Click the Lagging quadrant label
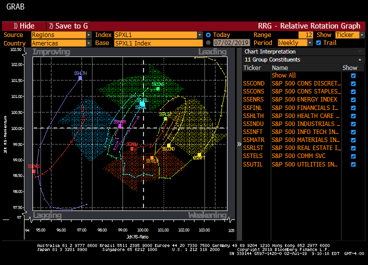 (47, 215)
